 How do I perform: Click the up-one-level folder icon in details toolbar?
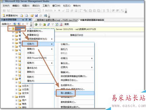44,25
